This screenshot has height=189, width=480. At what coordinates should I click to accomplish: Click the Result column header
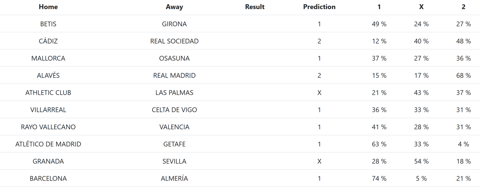pos(255,7)
